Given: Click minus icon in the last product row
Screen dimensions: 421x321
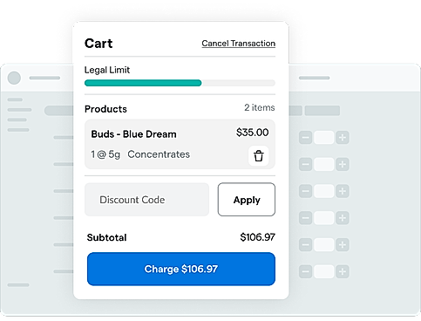Looking at the screenshot, I should pos(306,271).
